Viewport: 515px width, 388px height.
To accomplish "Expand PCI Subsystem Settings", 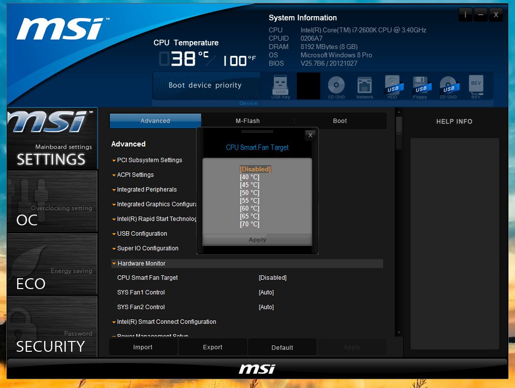I will (147, 160).
